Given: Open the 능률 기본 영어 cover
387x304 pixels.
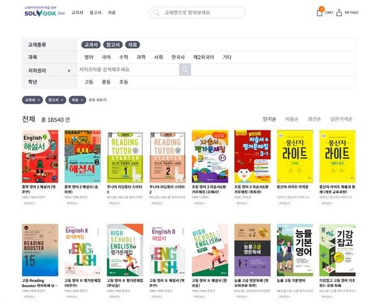Looking at the screenshot, I should [295, 250].
